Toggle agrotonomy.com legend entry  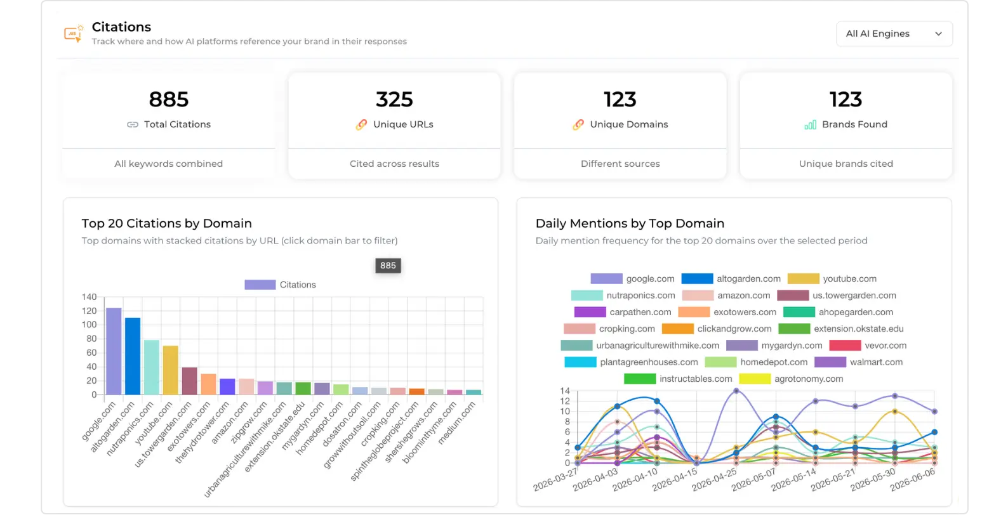[792, 379]
